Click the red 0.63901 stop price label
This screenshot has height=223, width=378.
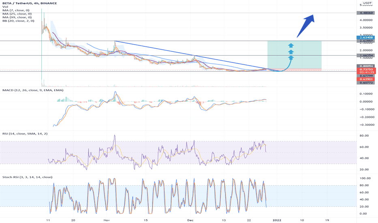[366, 79]
